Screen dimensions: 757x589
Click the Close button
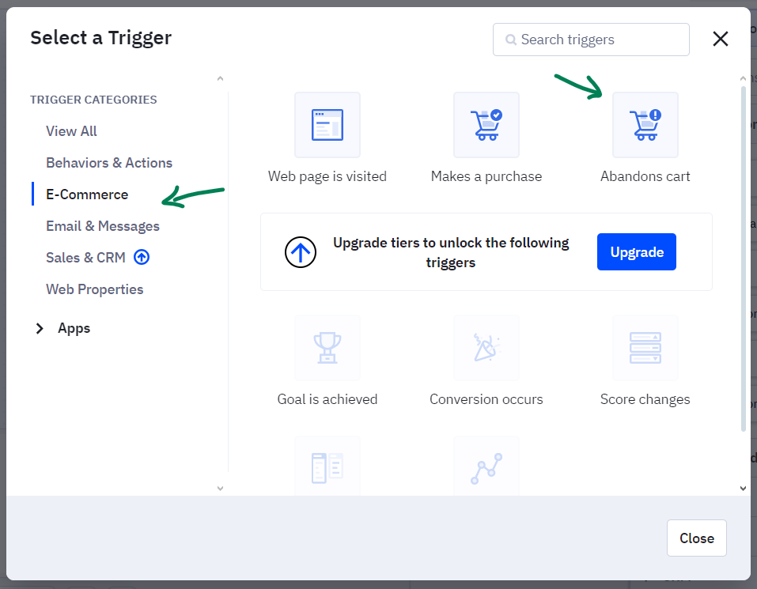point(696,538)
